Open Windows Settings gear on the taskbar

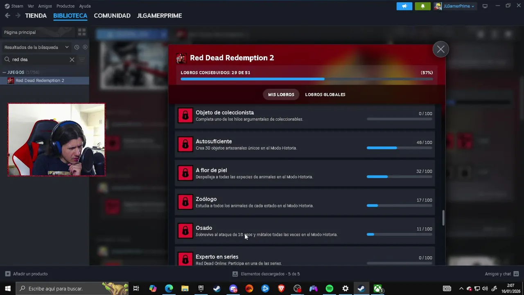coord(345,288)
